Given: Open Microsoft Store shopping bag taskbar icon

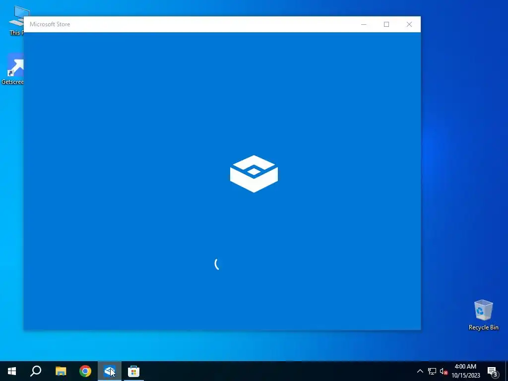Looking at the screenshot, I should coord(133,371).
